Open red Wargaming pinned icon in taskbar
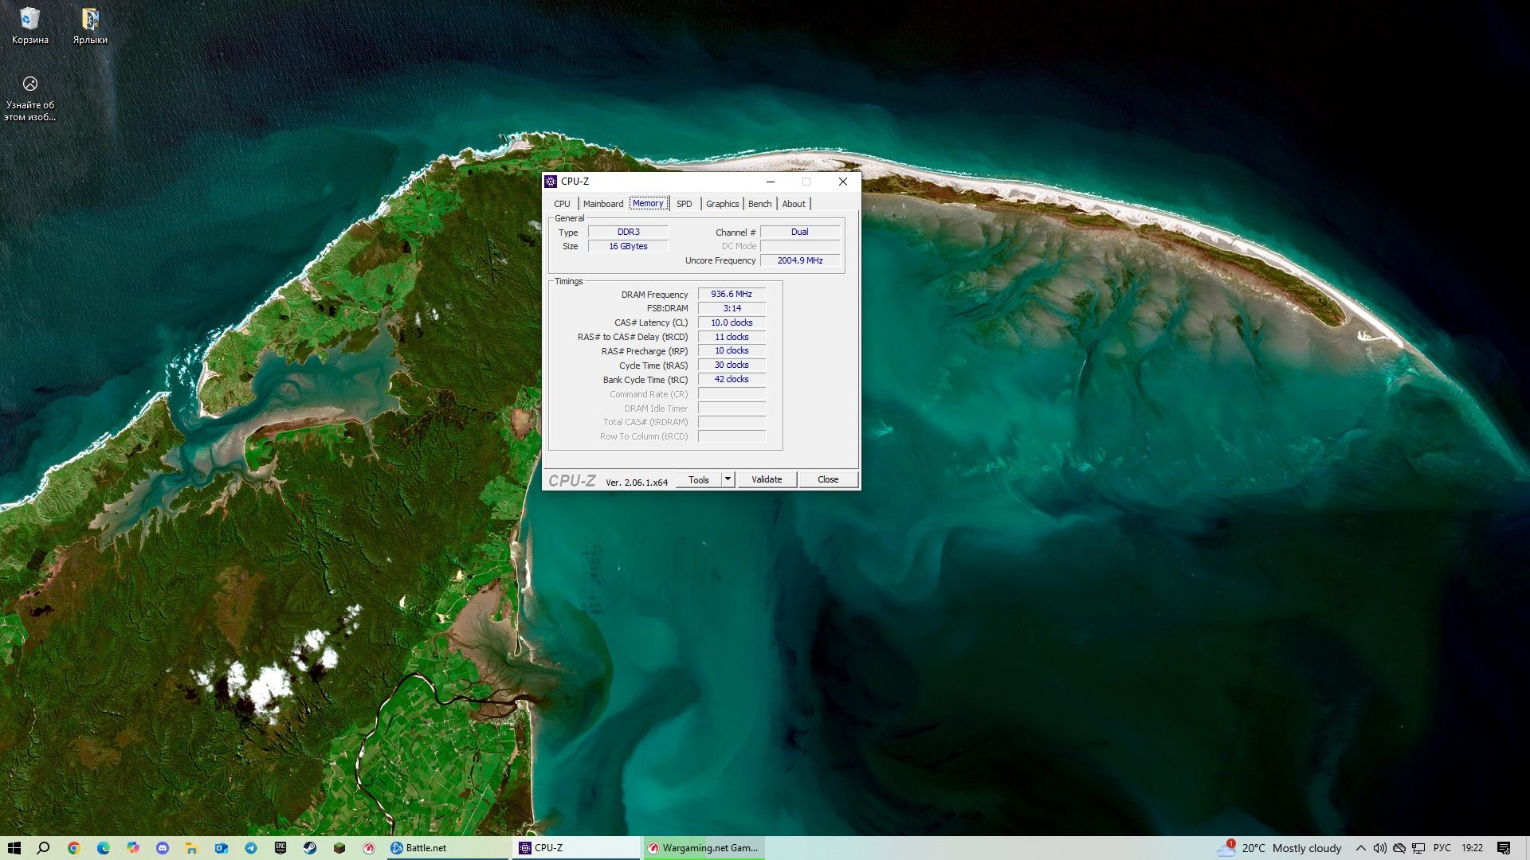This screenshot has width=1530, height=860. point(369,848)
